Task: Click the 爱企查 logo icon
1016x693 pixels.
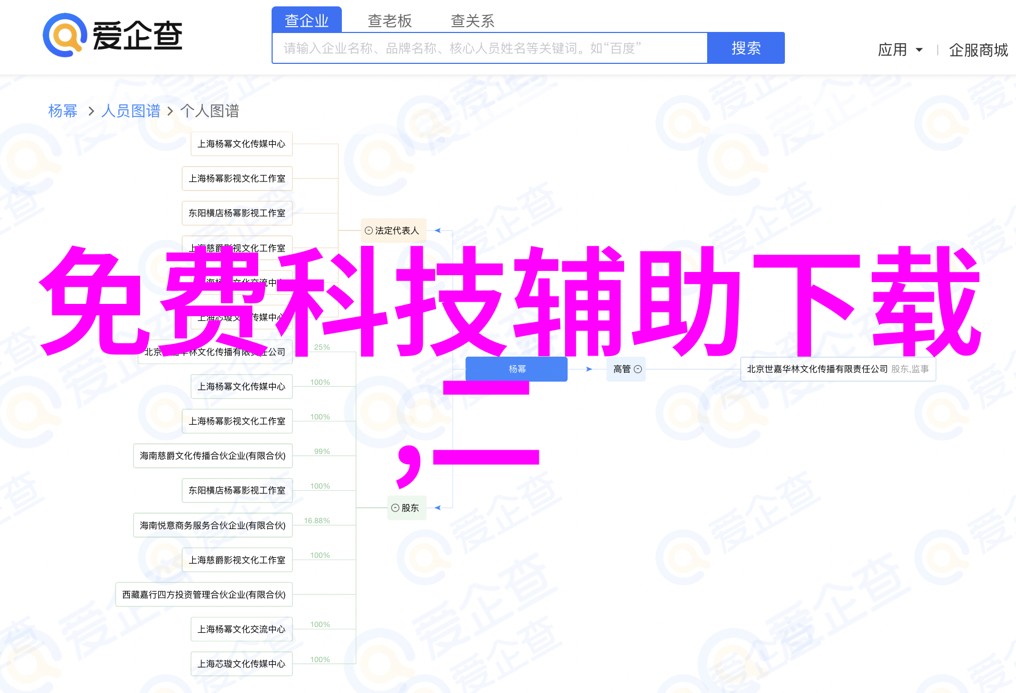Action: point(65,35)
